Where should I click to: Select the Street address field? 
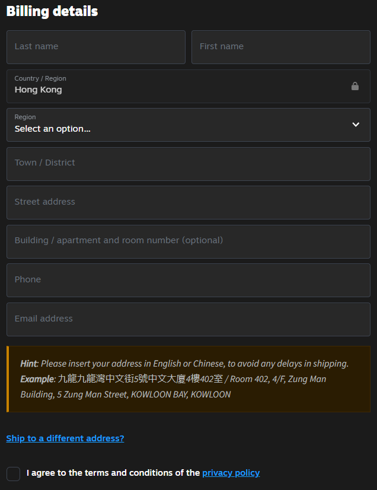188,203
